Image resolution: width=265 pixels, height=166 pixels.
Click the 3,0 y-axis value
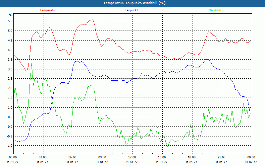[x=10, y=69]
